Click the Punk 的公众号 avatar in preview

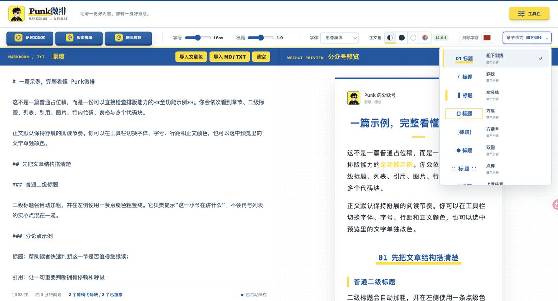[x=354, y=98]
